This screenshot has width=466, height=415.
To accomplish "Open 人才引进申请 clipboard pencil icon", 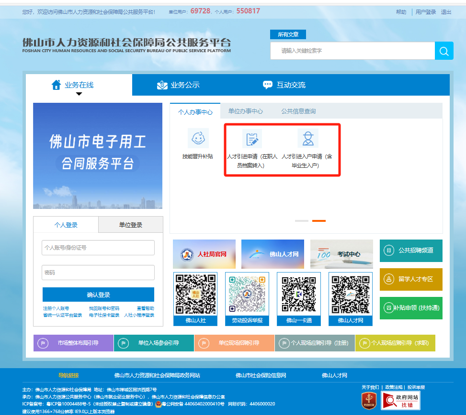I will (252, 139).
